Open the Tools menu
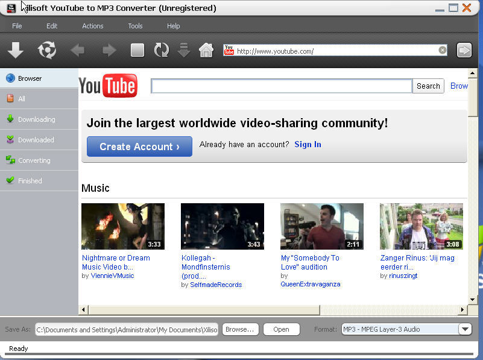Screen dimensions: 483x360 (x=134, y=26)
